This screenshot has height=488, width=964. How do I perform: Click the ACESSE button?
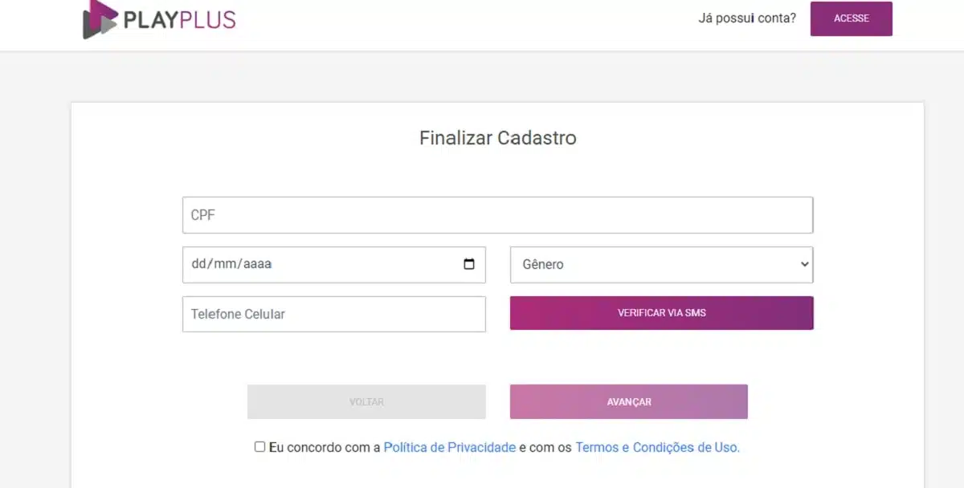851,18
